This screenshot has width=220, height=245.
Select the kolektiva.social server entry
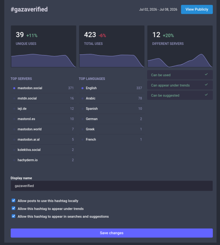[44, 150]
